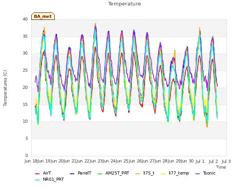Click the 5 y-axis tick label

pos(27,139)
